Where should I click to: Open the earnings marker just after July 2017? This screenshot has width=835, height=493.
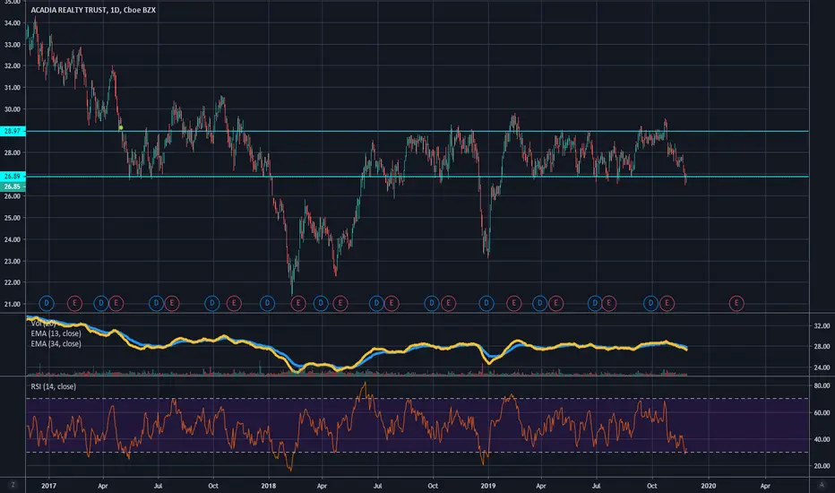(x=171, y=303)
